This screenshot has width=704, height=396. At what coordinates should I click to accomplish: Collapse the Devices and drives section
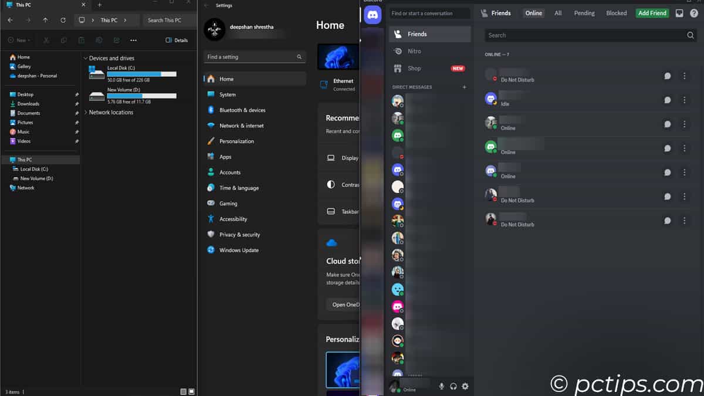click(86, 57)
